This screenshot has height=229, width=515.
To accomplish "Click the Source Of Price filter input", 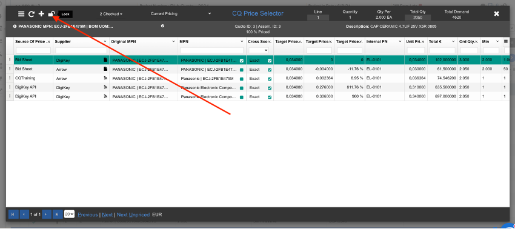I will (33, 51).
